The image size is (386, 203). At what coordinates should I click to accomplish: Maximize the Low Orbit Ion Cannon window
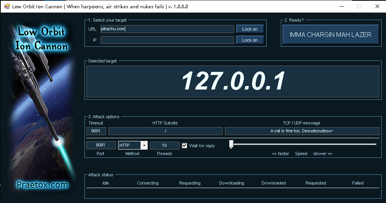click(x=359, y=6)
